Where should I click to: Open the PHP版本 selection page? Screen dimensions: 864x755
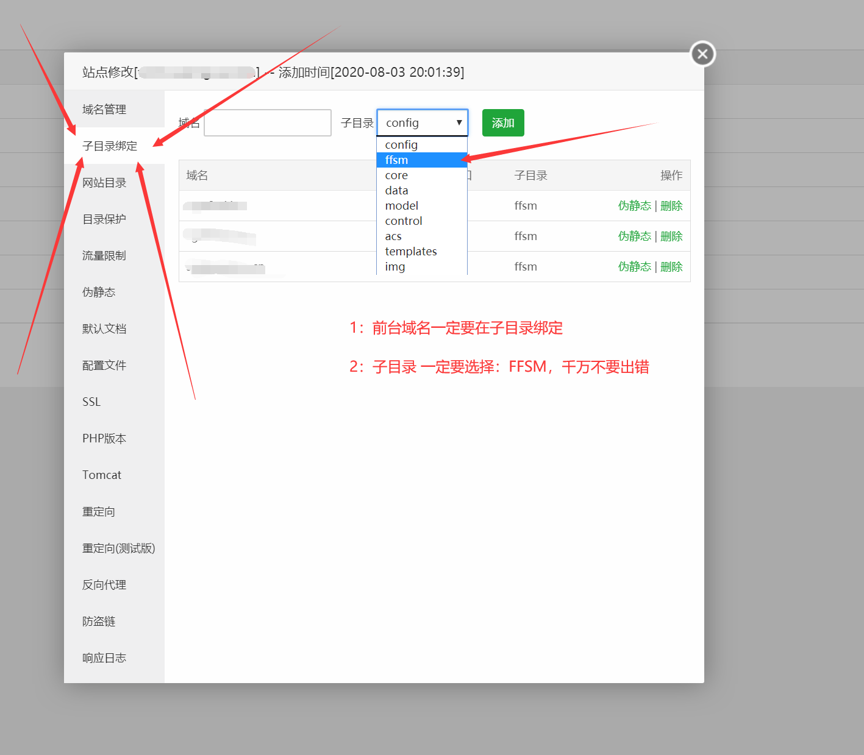click(103, 438)
